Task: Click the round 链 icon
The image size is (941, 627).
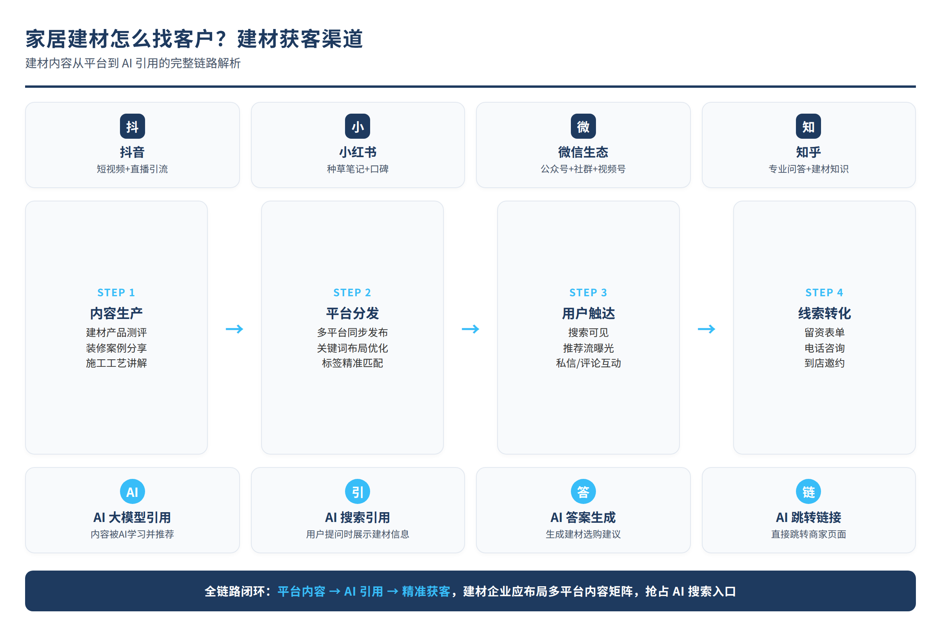Action: [808, 492]
